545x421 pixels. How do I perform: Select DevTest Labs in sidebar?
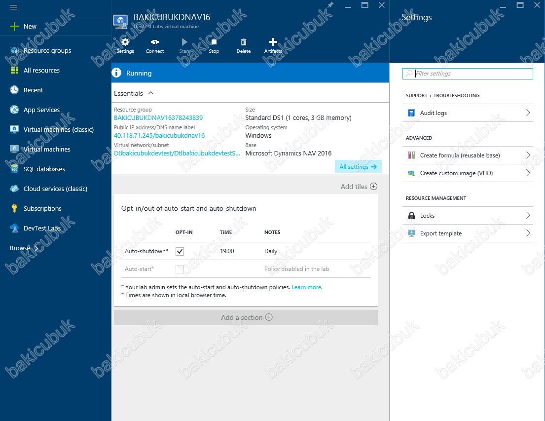(x=42, y=228)
